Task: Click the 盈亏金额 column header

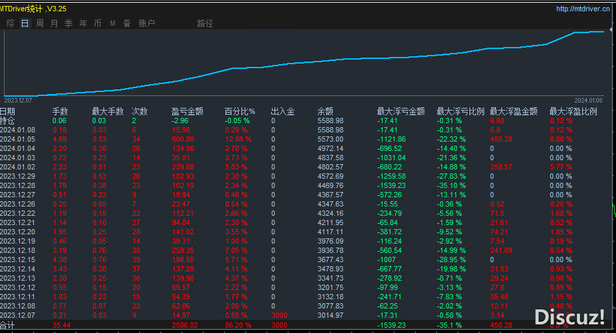Action: [x=188, y=111]
